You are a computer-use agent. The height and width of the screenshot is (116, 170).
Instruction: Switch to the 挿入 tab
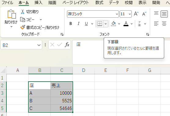(39, 3)
